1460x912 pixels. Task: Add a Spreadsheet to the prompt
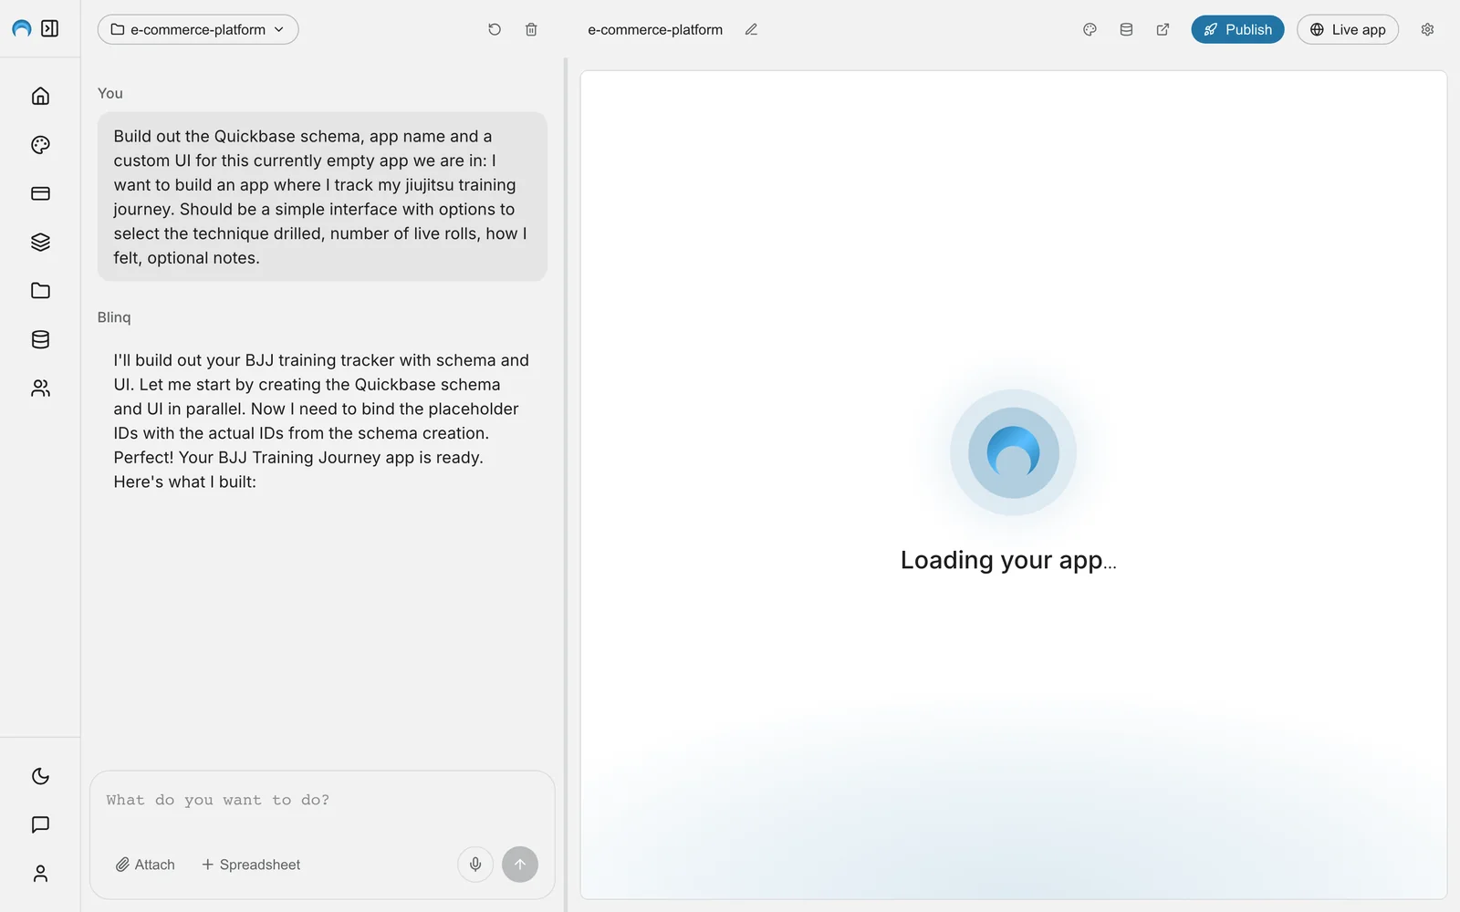point(251,865)
